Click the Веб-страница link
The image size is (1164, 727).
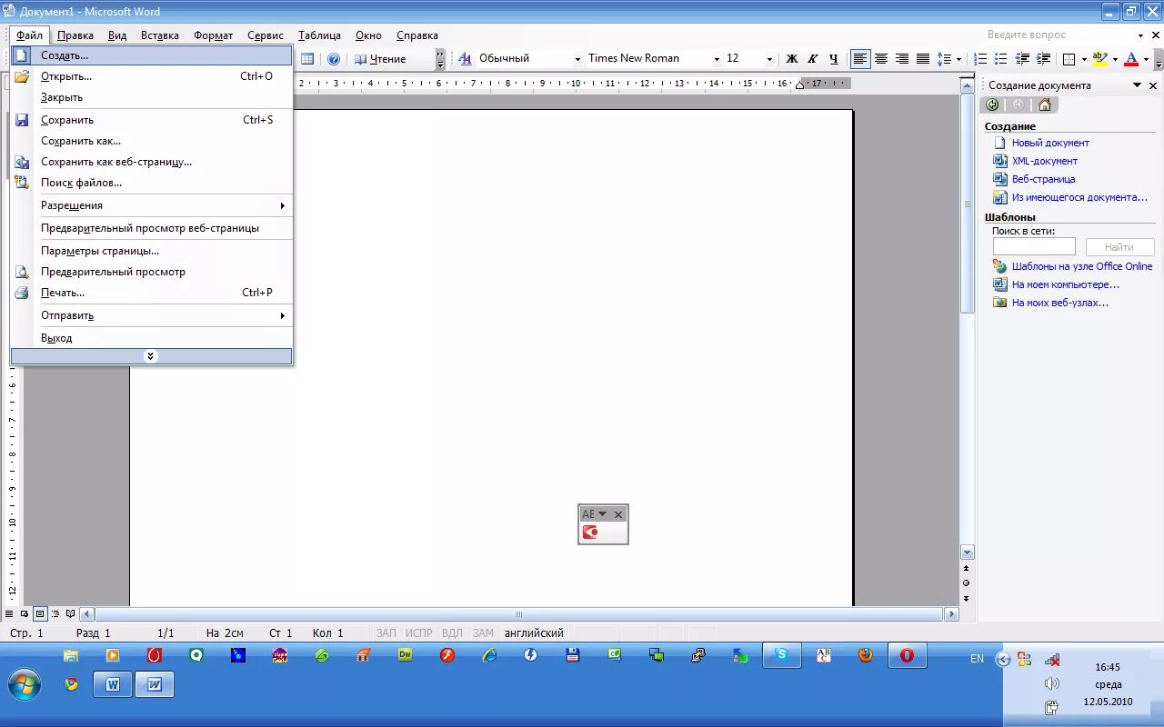pyautogui.click(x=1043, y=179)
